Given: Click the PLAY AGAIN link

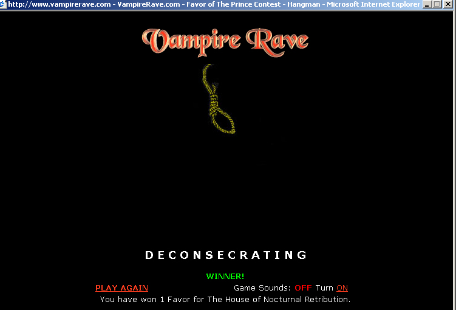Looking at the screenshot, I should pyautogui.click(x=121, y=288).
